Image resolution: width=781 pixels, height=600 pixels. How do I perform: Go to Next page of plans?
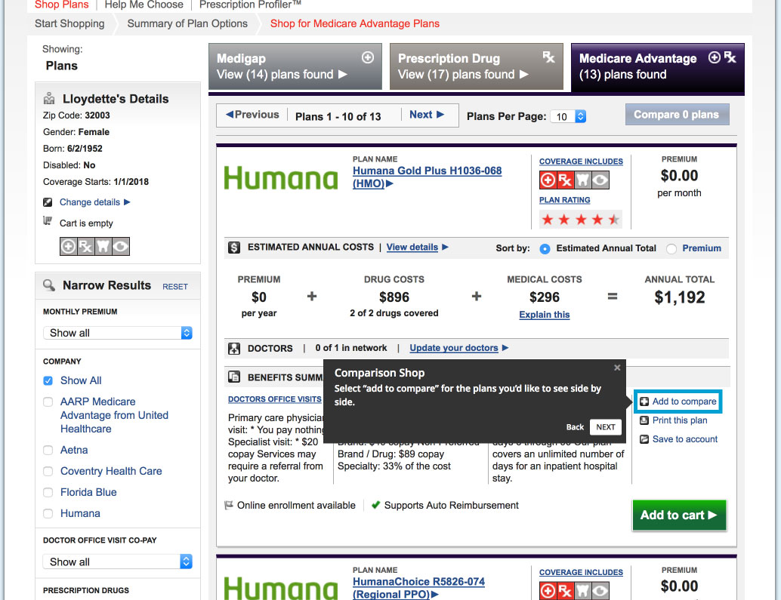[426, 115]
